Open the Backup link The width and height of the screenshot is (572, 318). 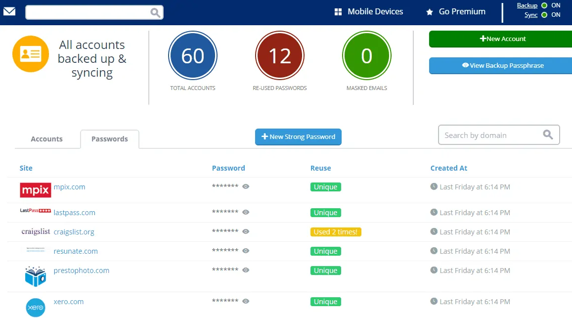coord(527,5)
